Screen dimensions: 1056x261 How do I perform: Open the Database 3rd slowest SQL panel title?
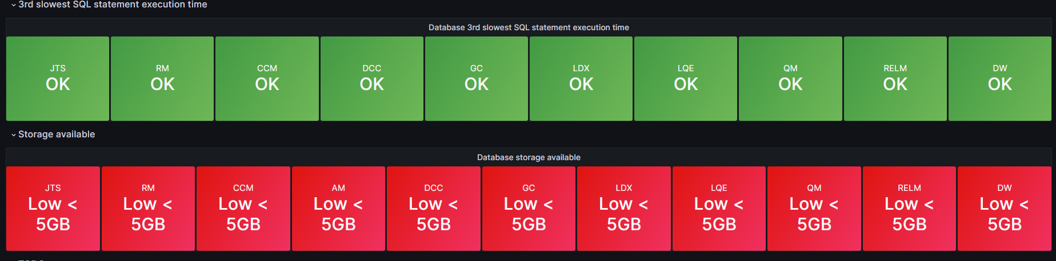(528, 27)
